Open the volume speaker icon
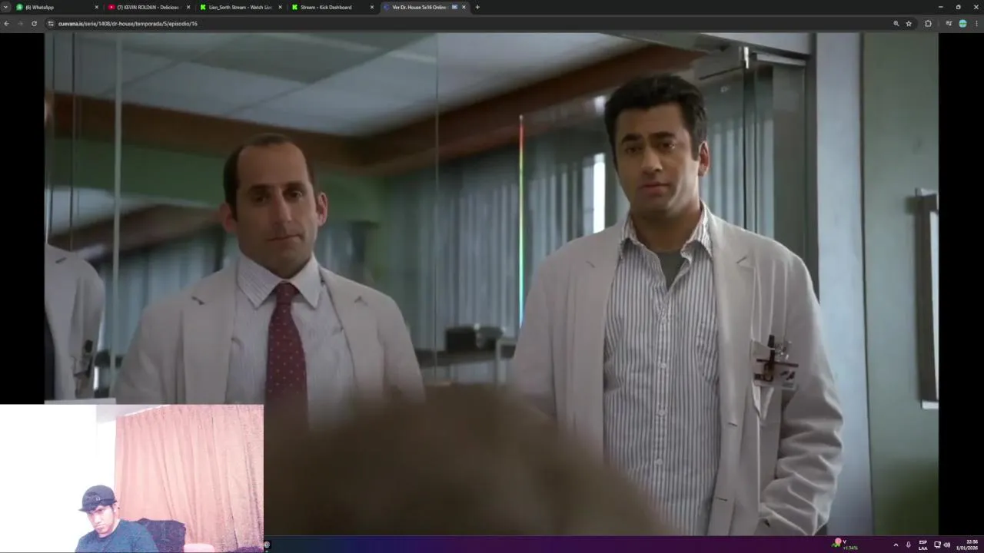Screen dimensions: 984x553 pos(947,545)
